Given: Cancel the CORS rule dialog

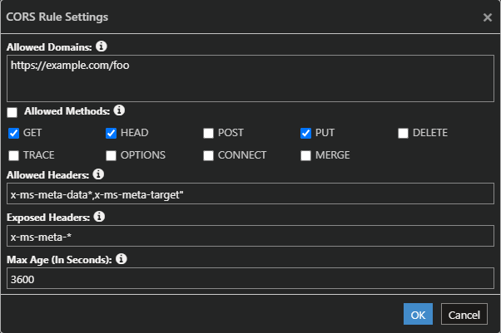Looking at the screenshot, I should coord(464,314).
